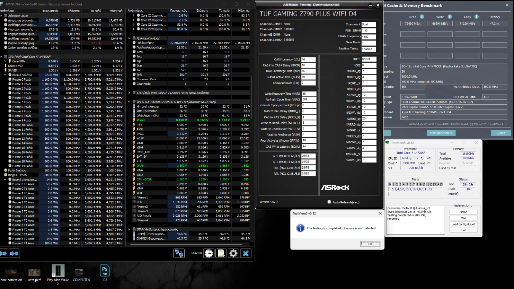Click AIDA64 memory Latency result 47.2 ns
The image size is (514, 289).
click(495, 23)
